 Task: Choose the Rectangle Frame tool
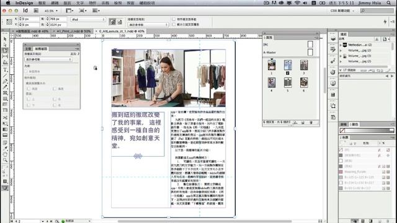(x=5, y=93)
